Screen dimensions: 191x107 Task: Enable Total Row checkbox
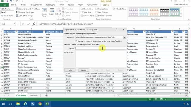(82, 12)
